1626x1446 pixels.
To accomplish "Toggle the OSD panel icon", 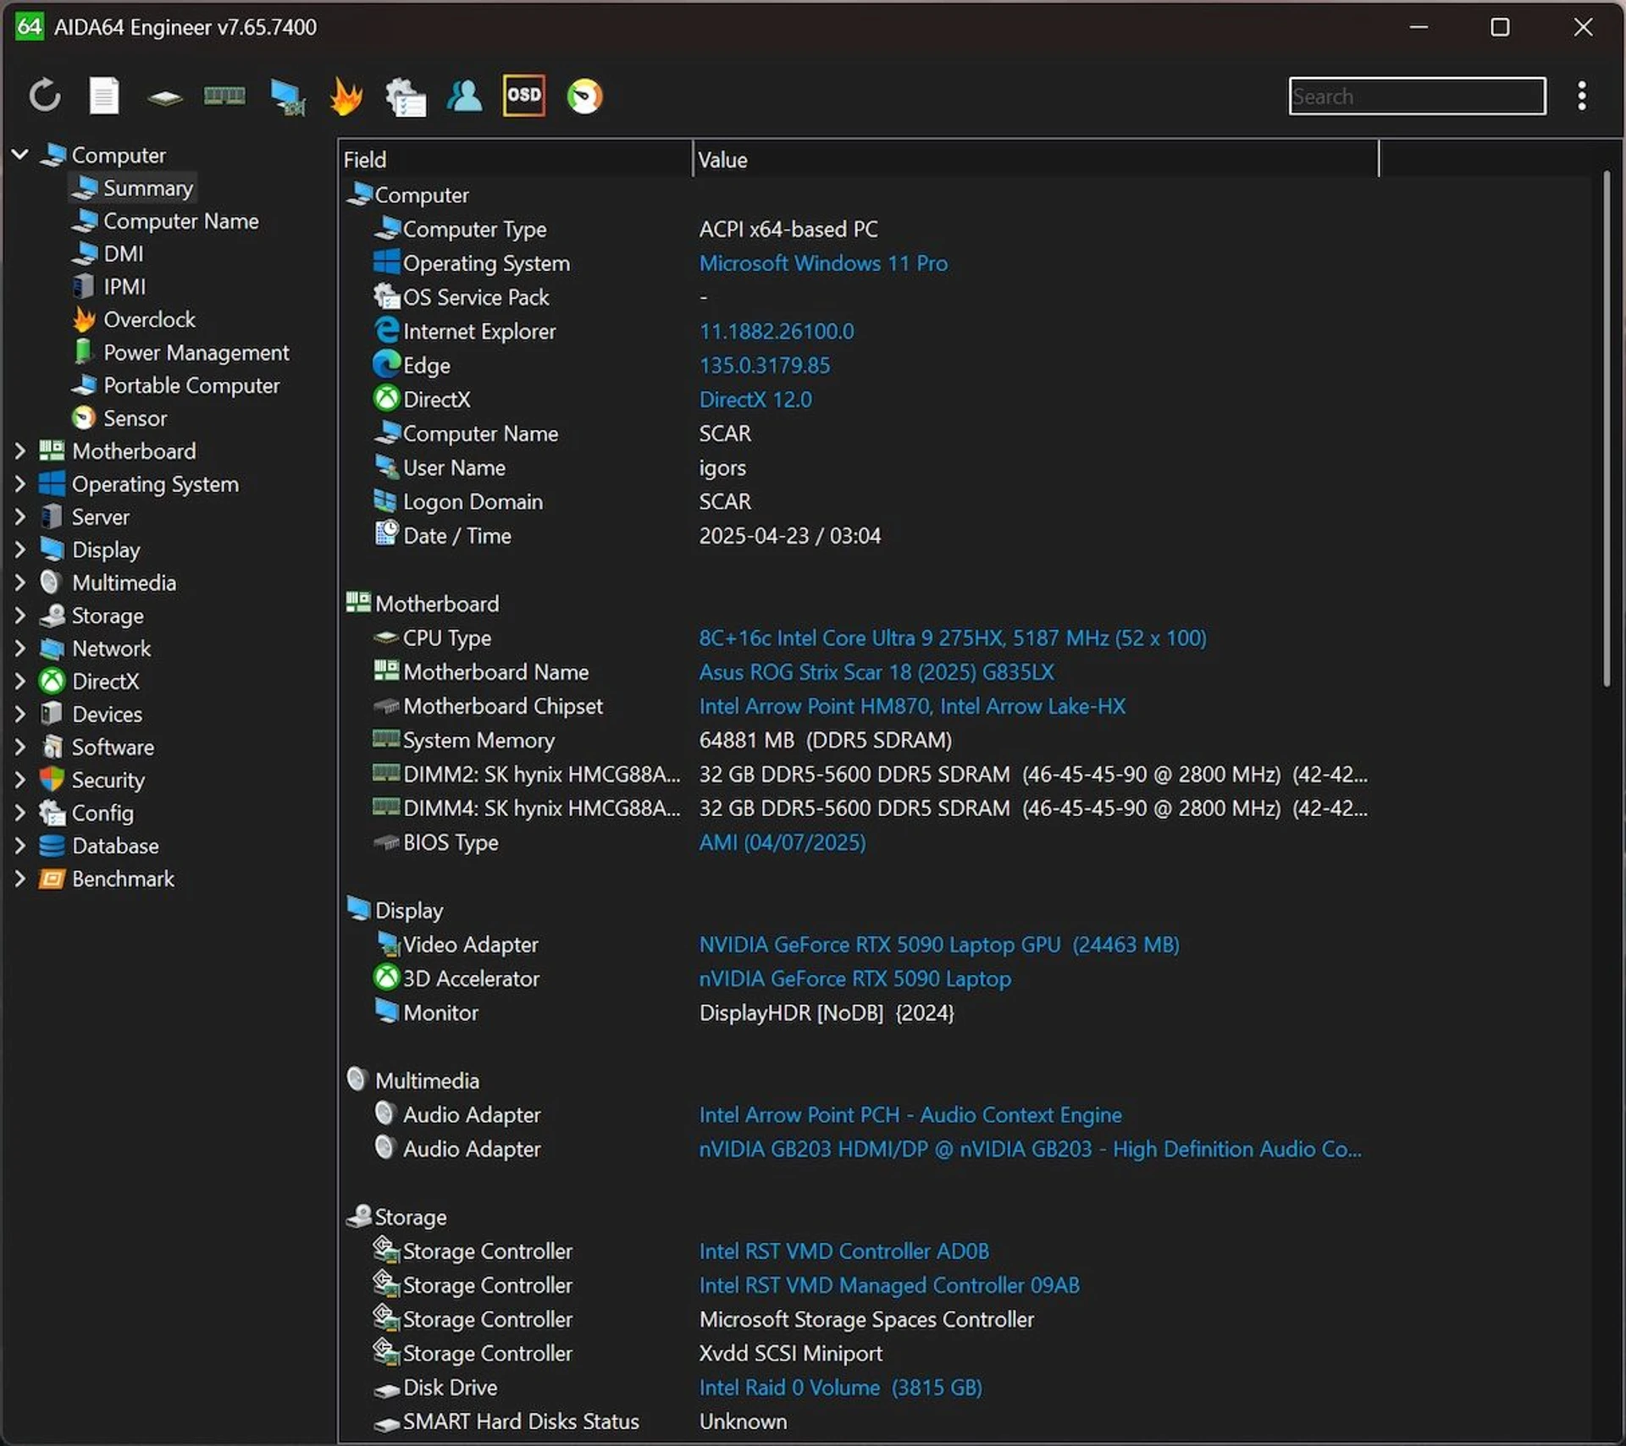I will click(523, 95).
